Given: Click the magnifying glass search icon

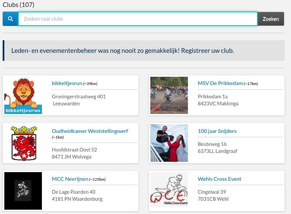Looking at the screenshot, I should pyautogui.click(x=10, y=19).
